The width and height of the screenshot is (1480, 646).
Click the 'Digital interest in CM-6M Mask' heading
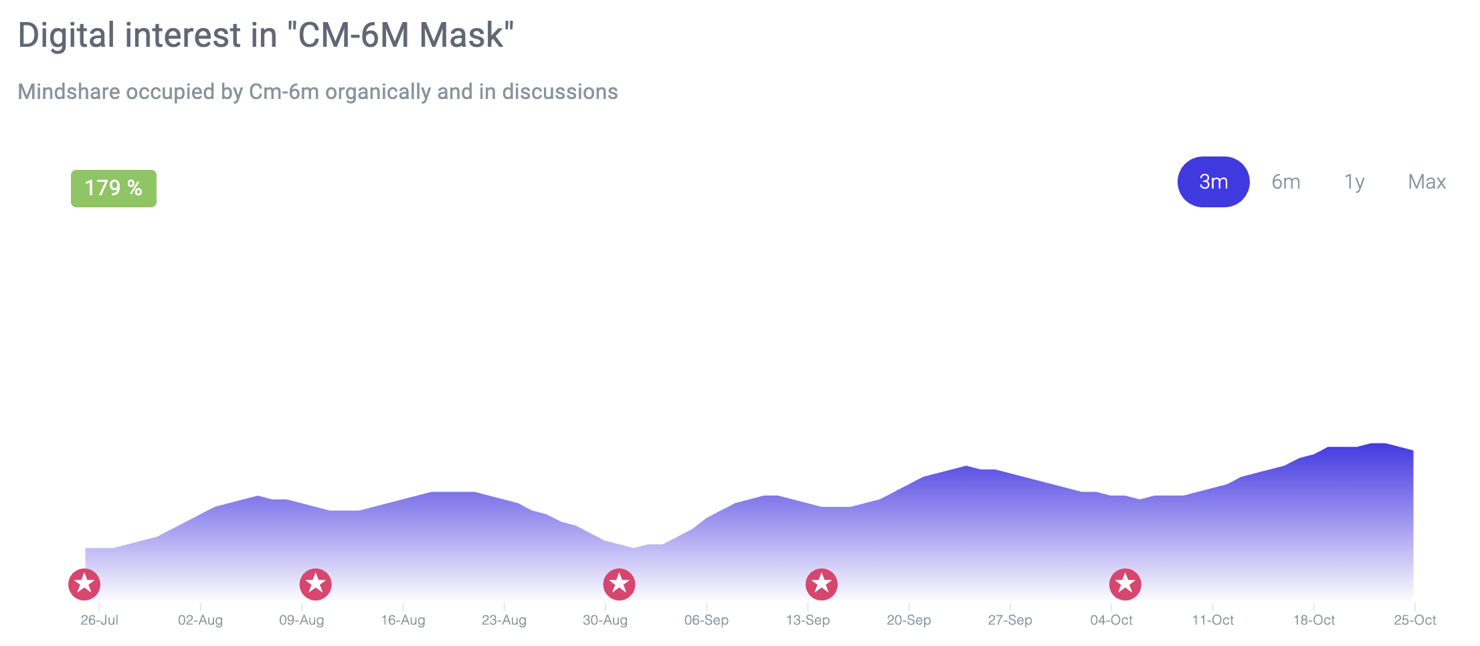(266, 35)
